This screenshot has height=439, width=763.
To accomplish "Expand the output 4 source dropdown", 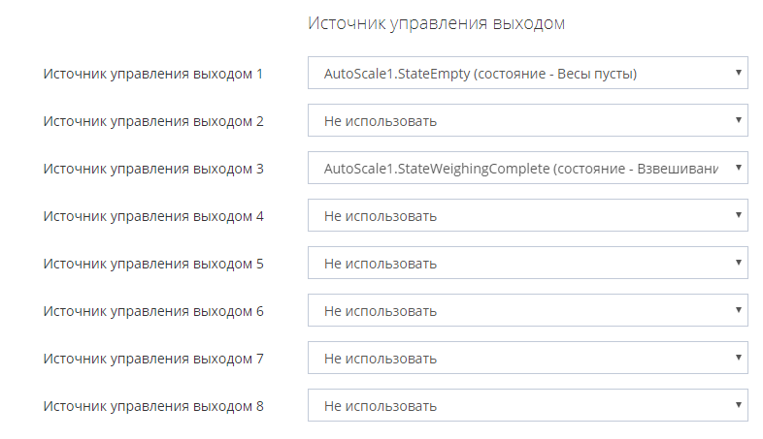I will pos(527,215).
